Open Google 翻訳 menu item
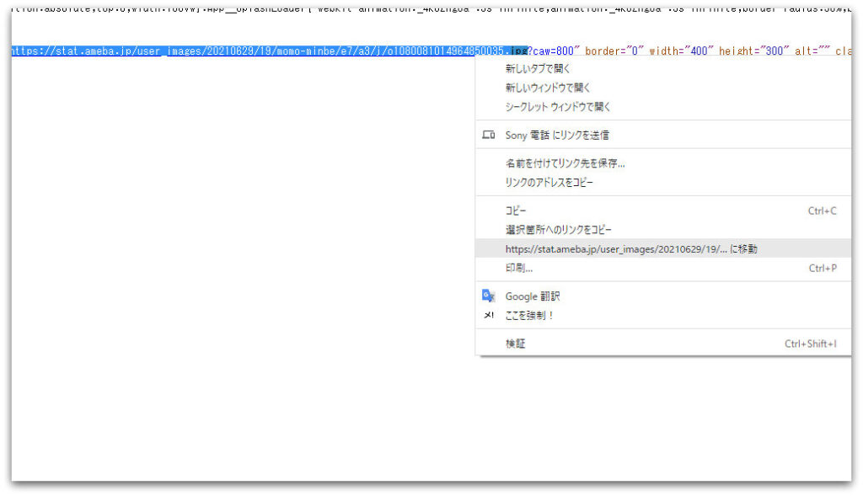The image size is (863, 496). coord(533,296)
